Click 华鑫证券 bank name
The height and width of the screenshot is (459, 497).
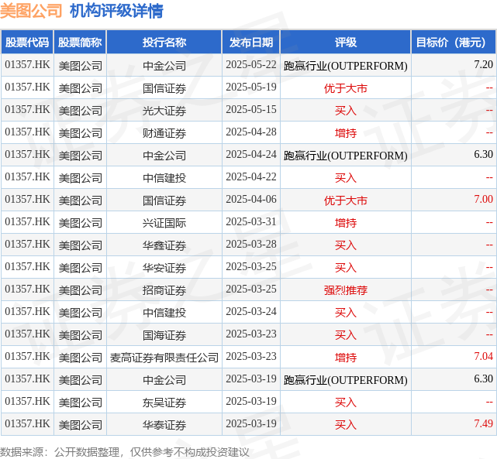click(x=164, y=245)
